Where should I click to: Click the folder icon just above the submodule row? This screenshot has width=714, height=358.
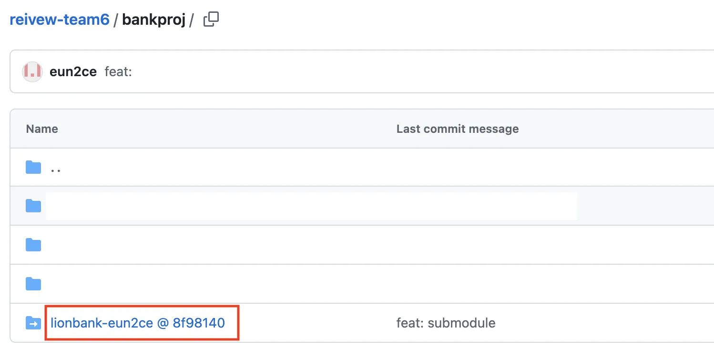33,284
